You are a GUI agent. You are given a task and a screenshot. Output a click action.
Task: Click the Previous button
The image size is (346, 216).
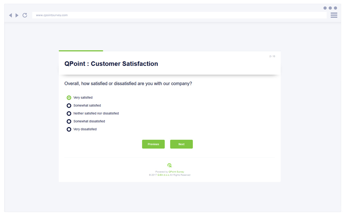(153, 144)
